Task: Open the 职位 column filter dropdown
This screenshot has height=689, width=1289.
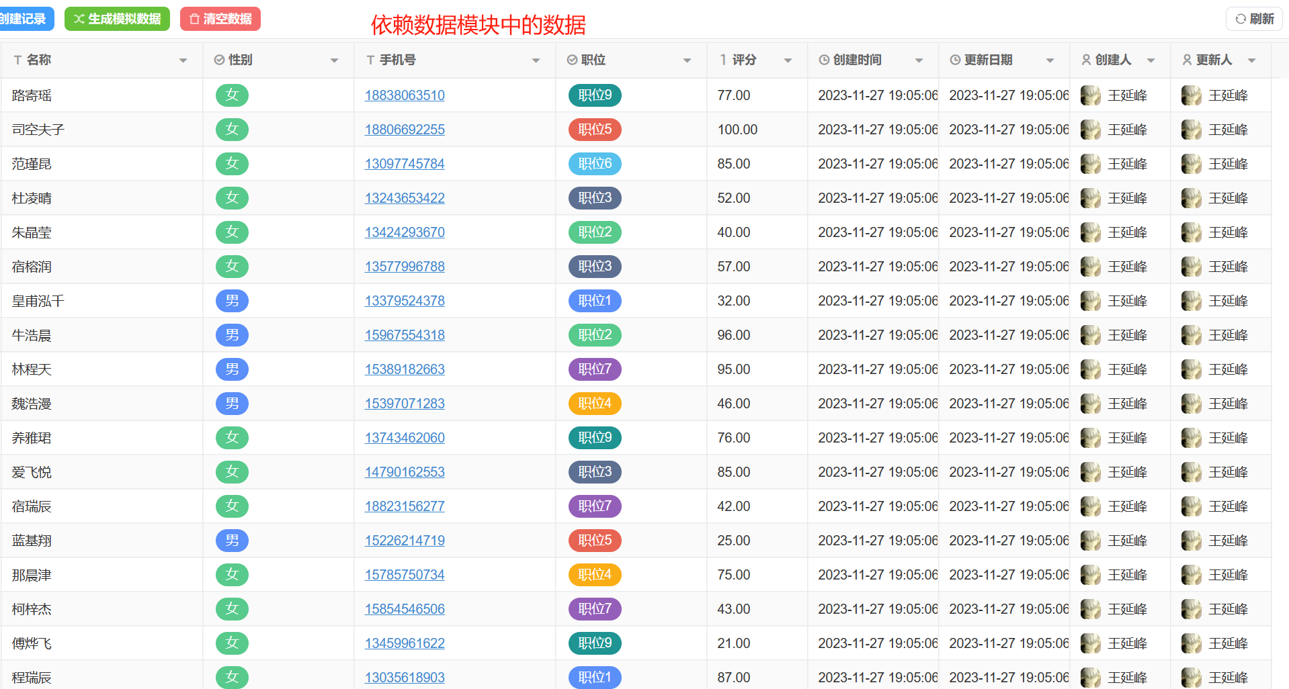Action: point(687,60)
